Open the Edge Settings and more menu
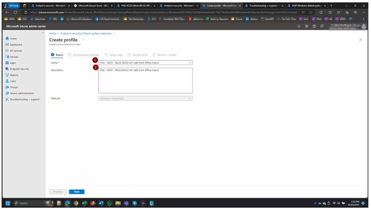 click(x=364, y=12)
